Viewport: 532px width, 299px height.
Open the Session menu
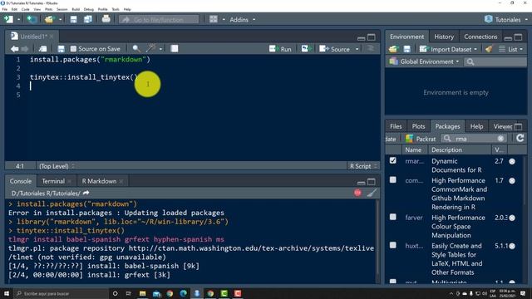[62, 9]
